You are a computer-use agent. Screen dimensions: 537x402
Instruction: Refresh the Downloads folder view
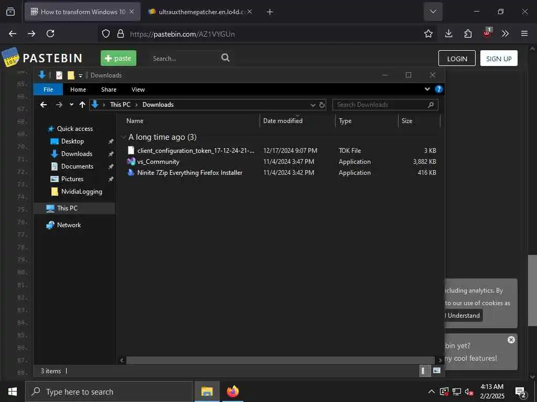point(322,105)
